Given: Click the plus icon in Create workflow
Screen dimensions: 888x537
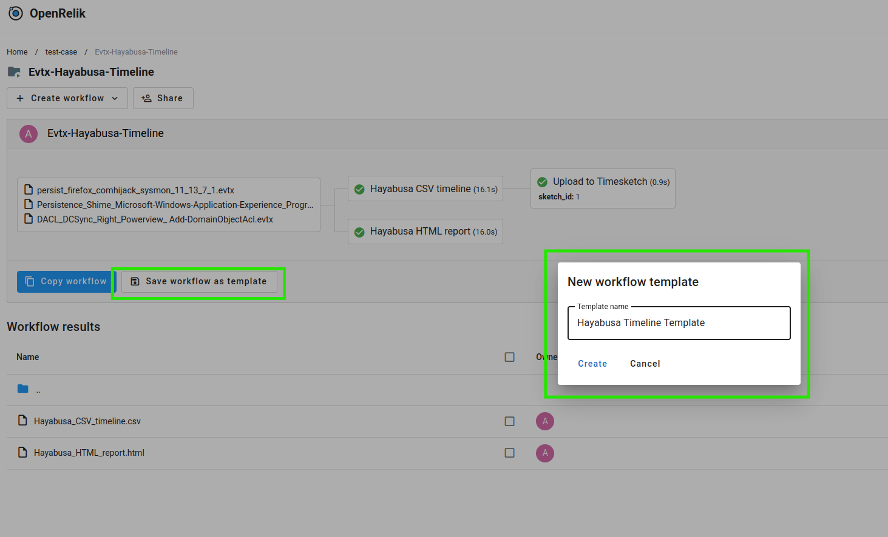Looking at the screenshot, I should coord(20,98).
